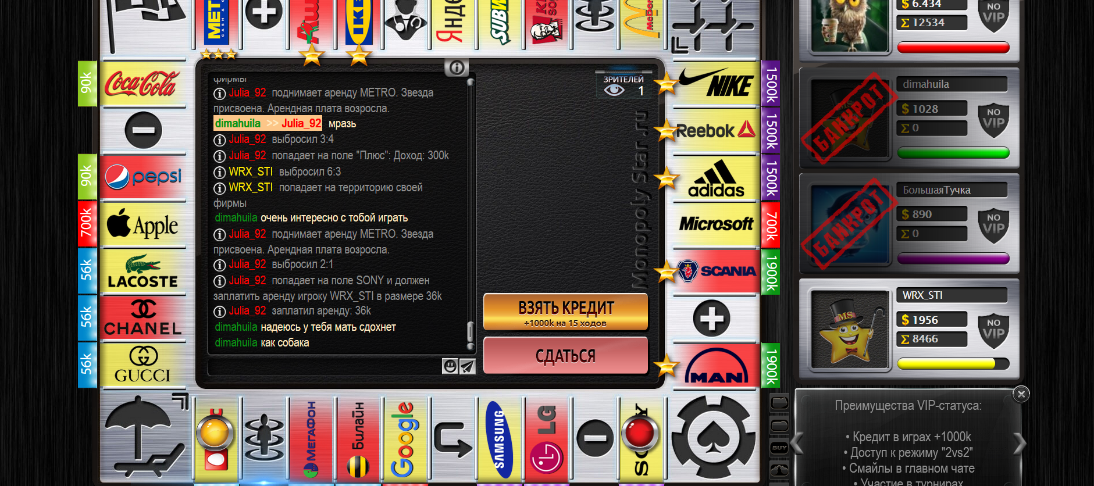Open the Scania company cell
This screenshot has width=1094, height=486.
point(716,271)
